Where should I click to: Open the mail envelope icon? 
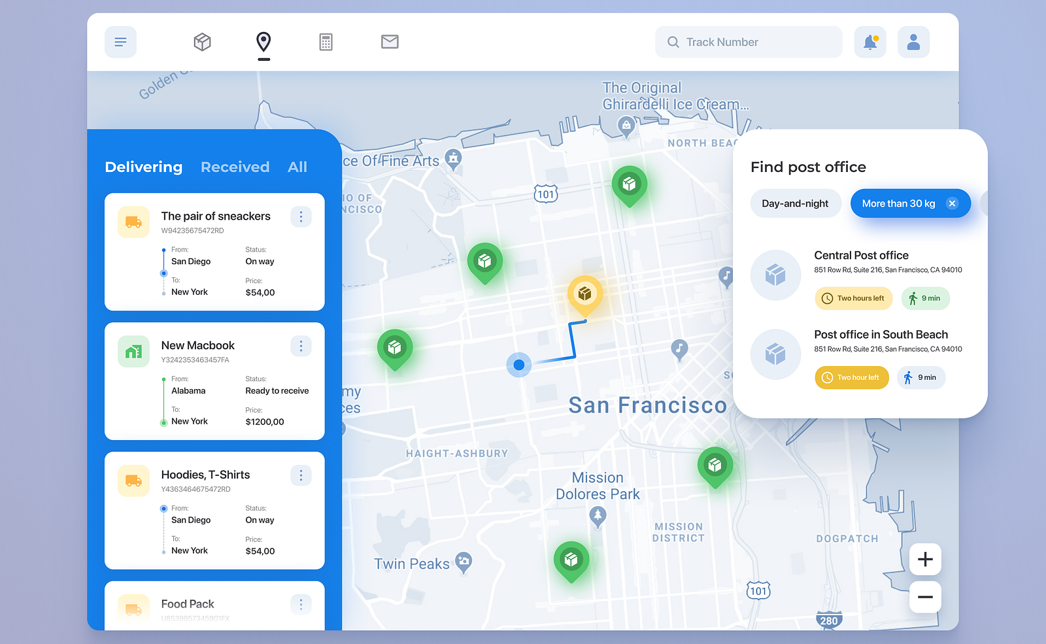[390, 42]
